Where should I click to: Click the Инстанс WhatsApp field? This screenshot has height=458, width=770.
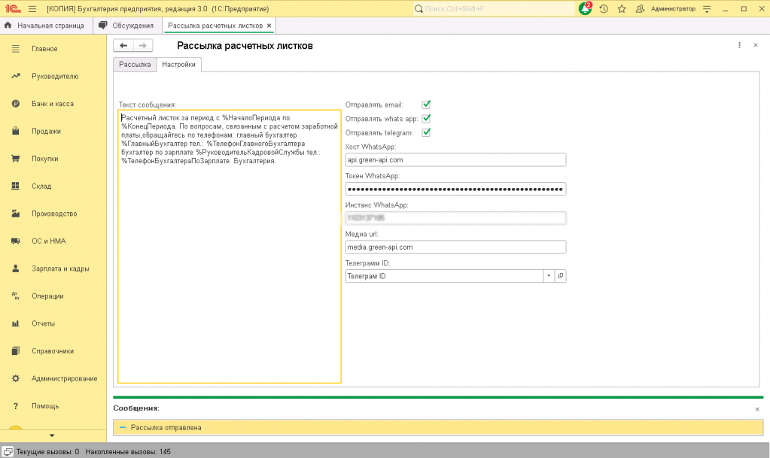[x=455, y=218]
